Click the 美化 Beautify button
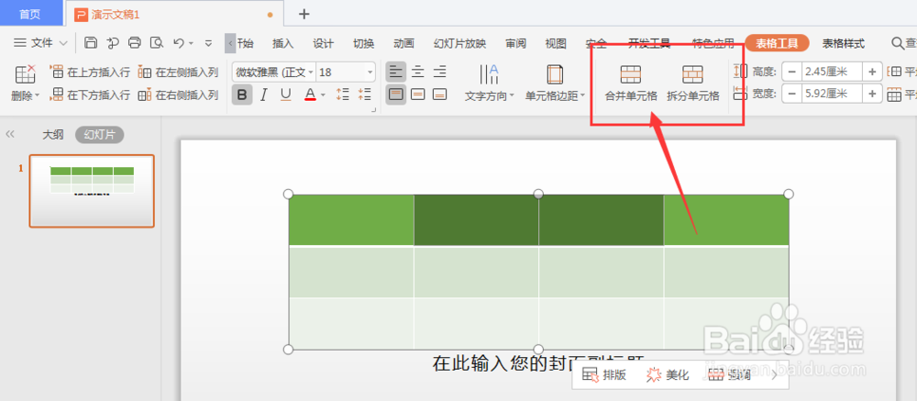The width and height of the screenshot is (917, 401). point(668,375)
